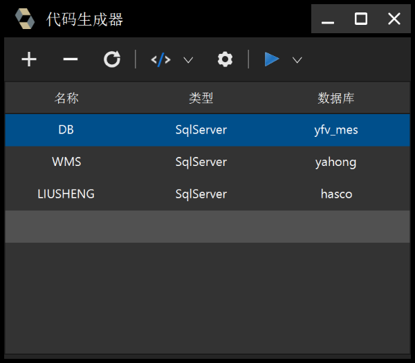Select the LIUSHENG connection row
Viewport: 415px width, 363px height.
(207, 194)
